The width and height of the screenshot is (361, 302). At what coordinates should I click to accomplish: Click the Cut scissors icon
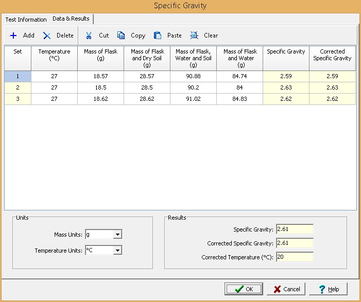pyautogui.click(x=89, y=35)
